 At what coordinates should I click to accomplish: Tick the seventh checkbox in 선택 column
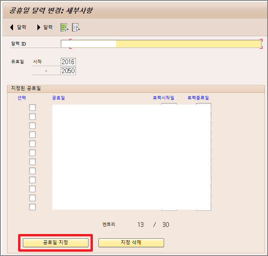(33, 162)
